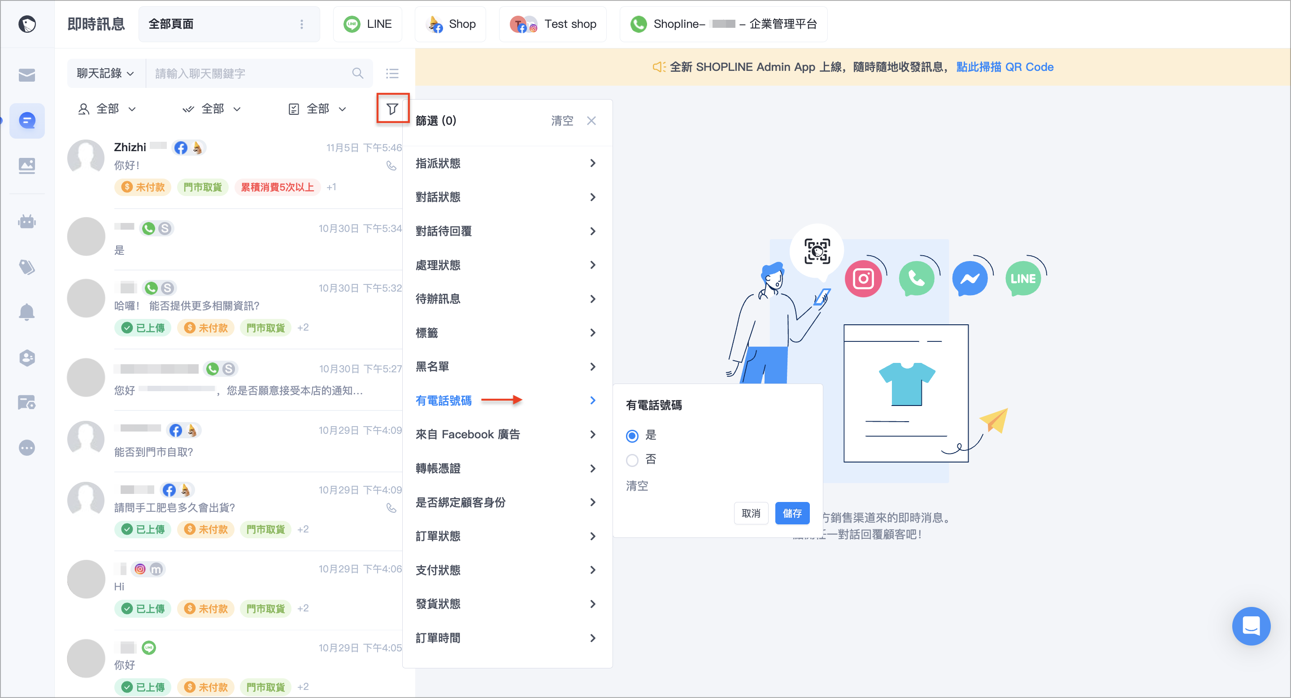The height and width of the screenshot is (698, 1291).
Task: Click the search magnifier icon in chat search
Action: (357, 73)
